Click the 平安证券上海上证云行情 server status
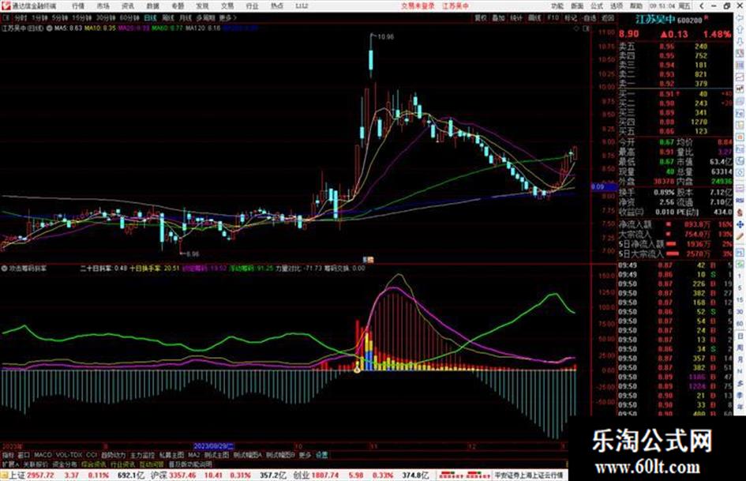The image size is (746, 481). [528, 475]
